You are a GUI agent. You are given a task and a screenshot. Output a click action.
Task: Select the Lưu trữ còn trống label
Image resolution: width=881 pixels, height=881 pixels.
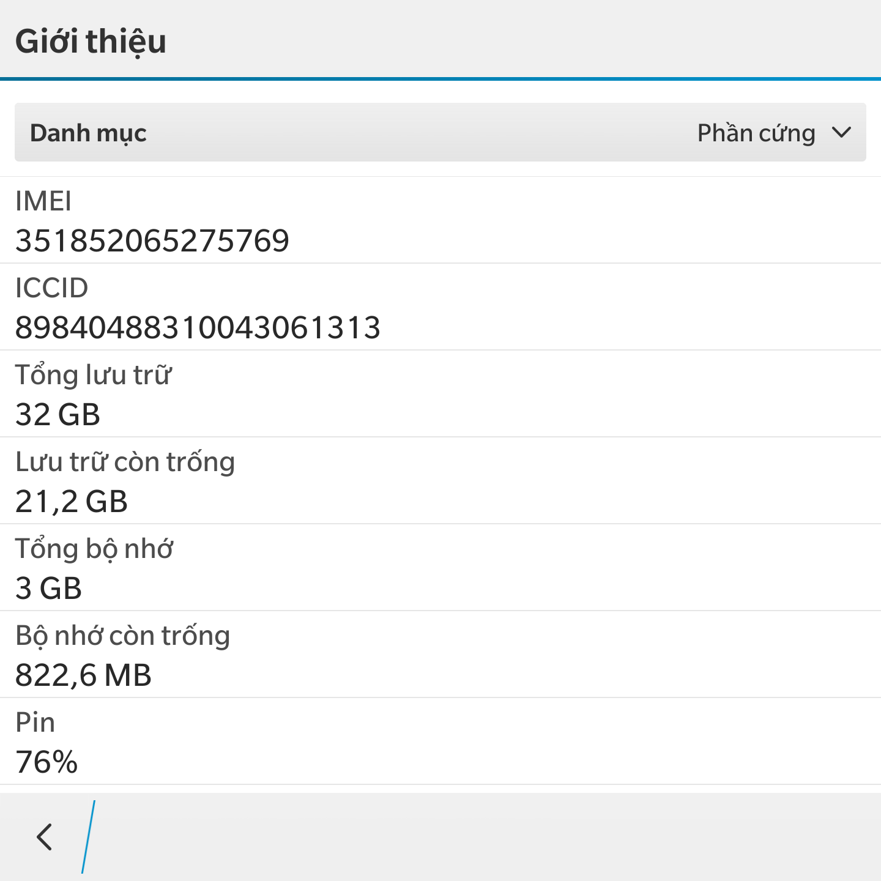coord(125,462)
